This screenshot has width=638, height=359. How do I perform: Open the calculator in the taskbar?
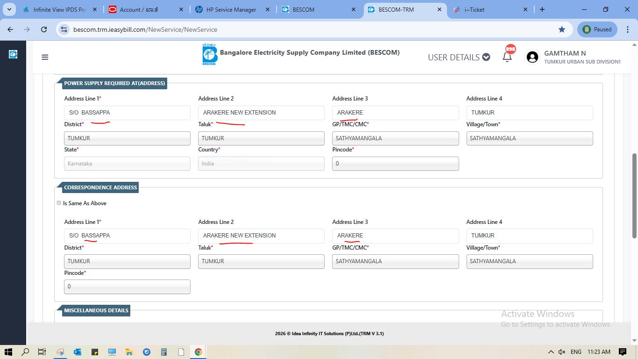coord(164,352)
